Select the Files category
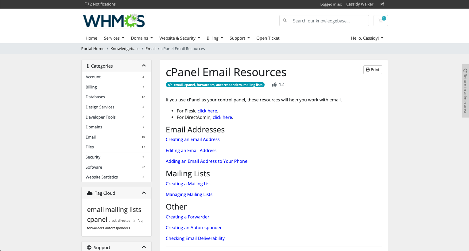Screen dimensions: 469x251 click(116, 147)
